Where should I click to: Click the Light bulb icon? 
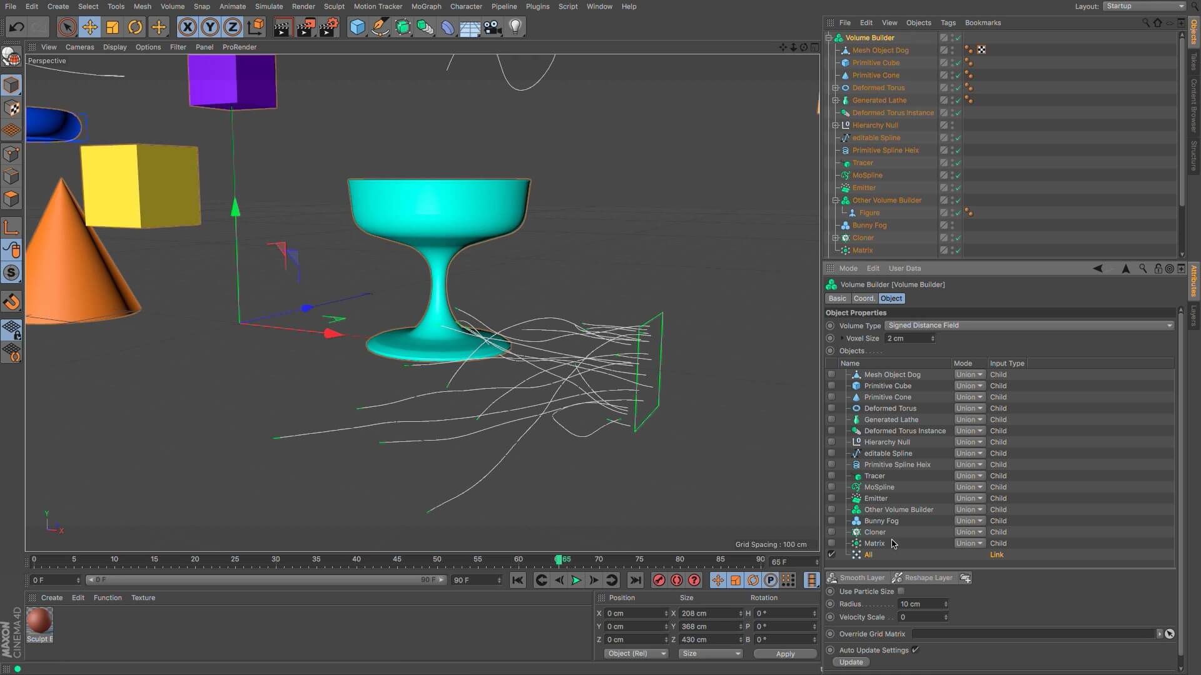click(x=515, y=27)
